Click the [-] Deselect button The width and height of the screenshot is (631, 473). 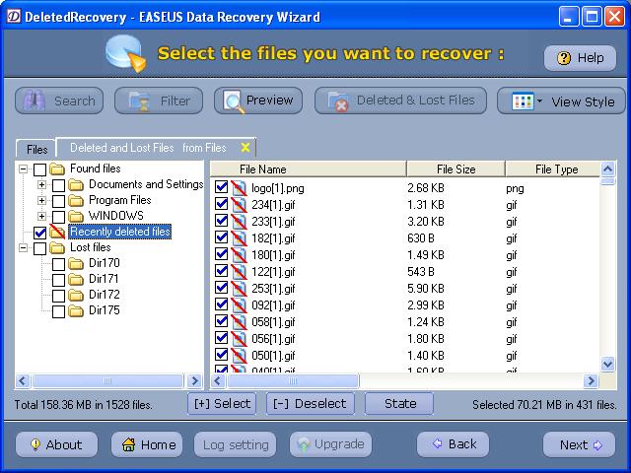click(310, 403)
